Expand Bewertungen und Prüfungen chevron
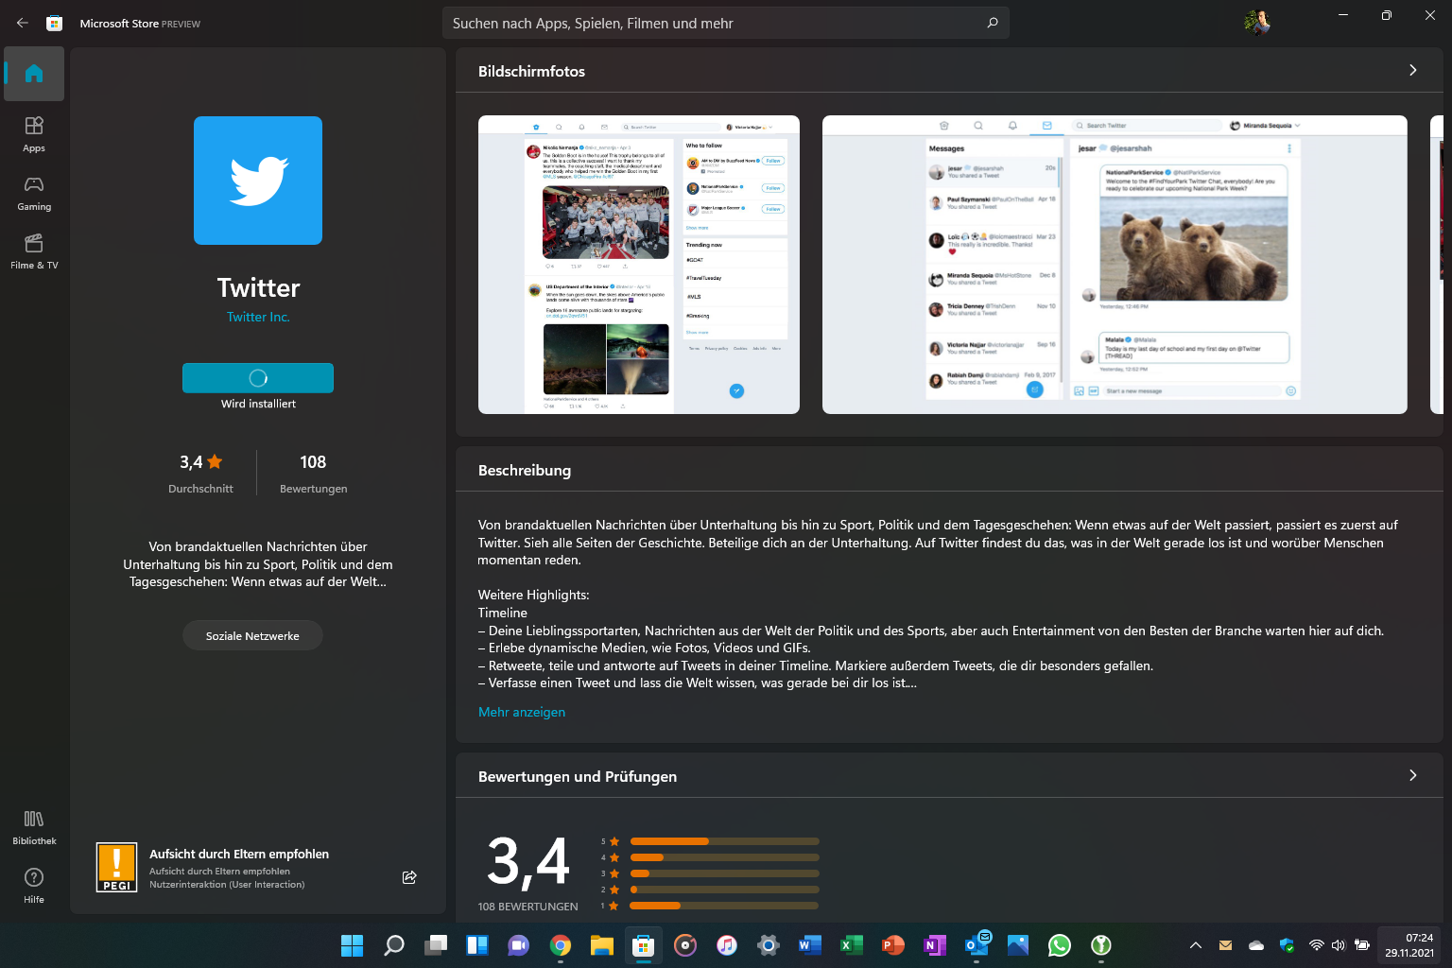1452x968 pixels. tap(1413, 775)
